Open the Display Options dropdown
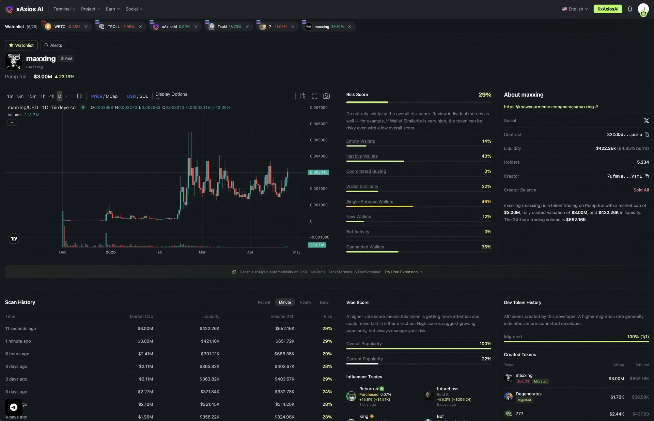 coord(171,96)
